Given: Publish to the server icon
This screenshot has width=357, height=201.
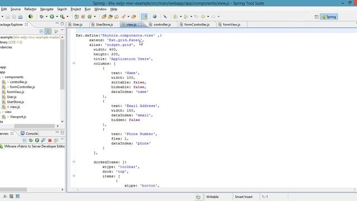Looking at the screenshot, I should tap(56, 140).
